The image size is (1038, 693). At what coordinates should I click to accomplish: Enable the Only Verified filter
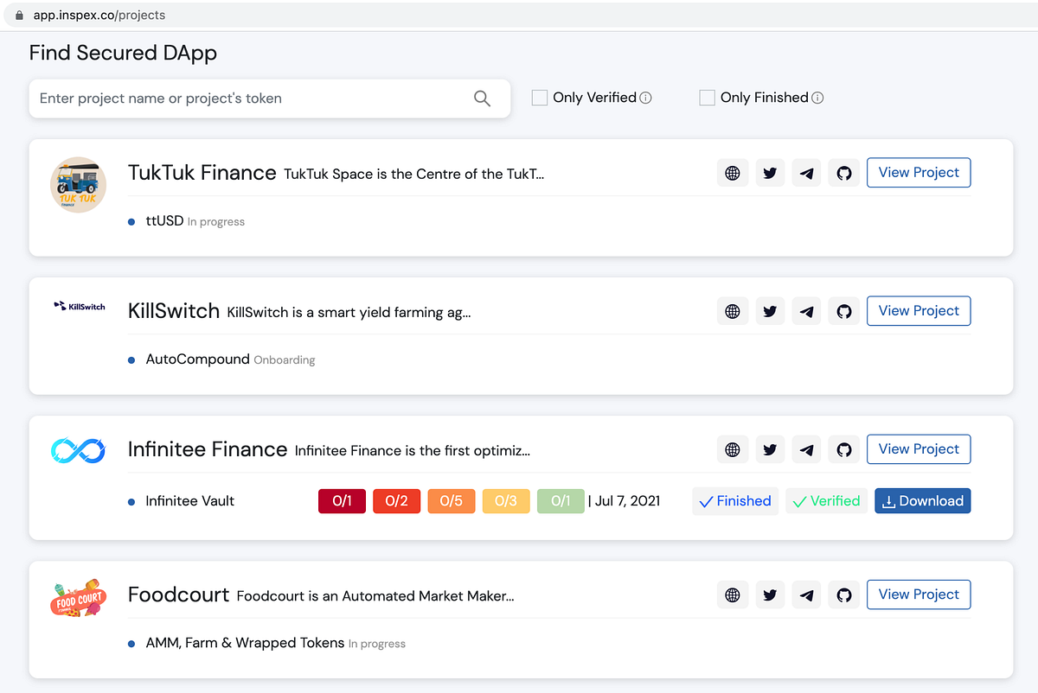tap(539, 97)
